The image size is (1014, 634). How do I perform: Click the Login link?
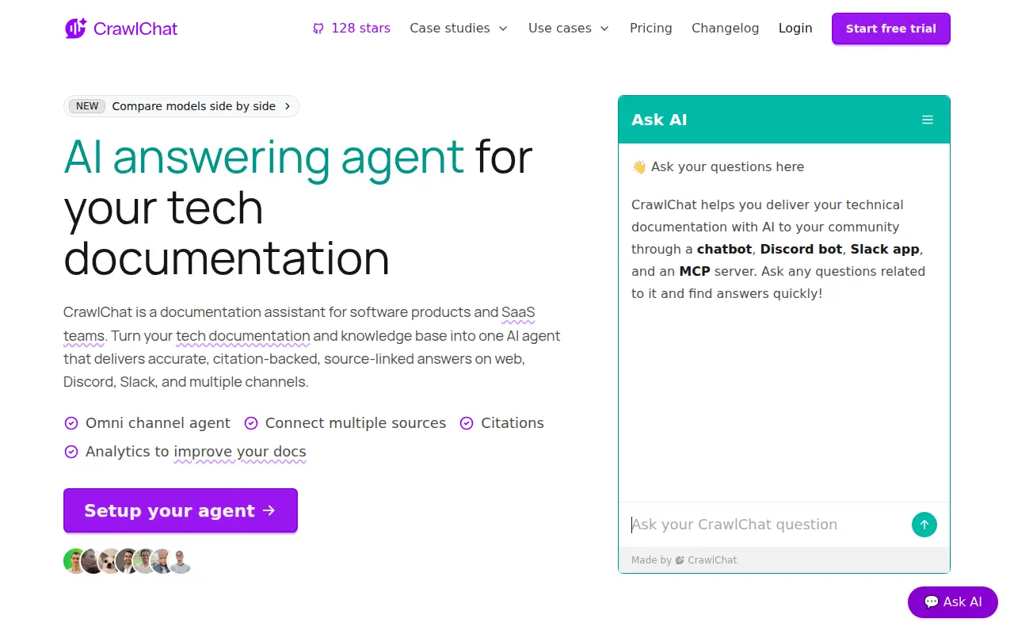[795, 29]
